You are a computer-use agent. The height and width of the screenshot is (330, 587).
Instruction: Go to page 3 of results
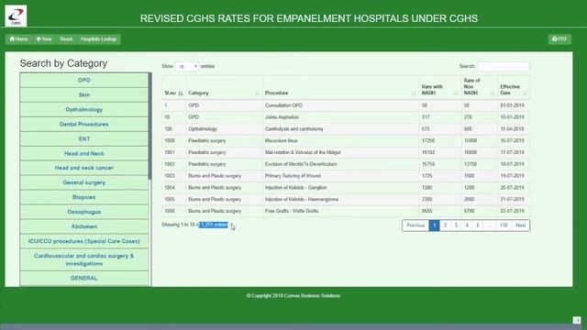(x=456, y=225)
